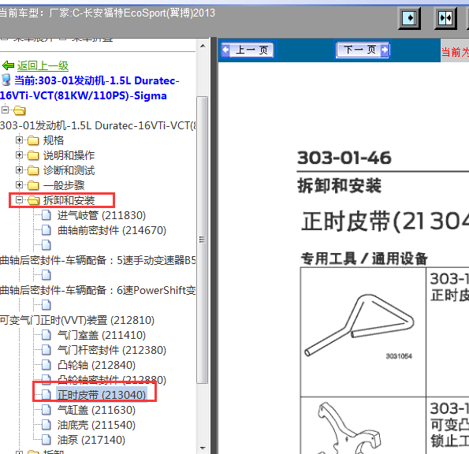The height and width of the screenshot is (454, 469).
Task: Click the 返回上一级 link
Action: (43, 65)
